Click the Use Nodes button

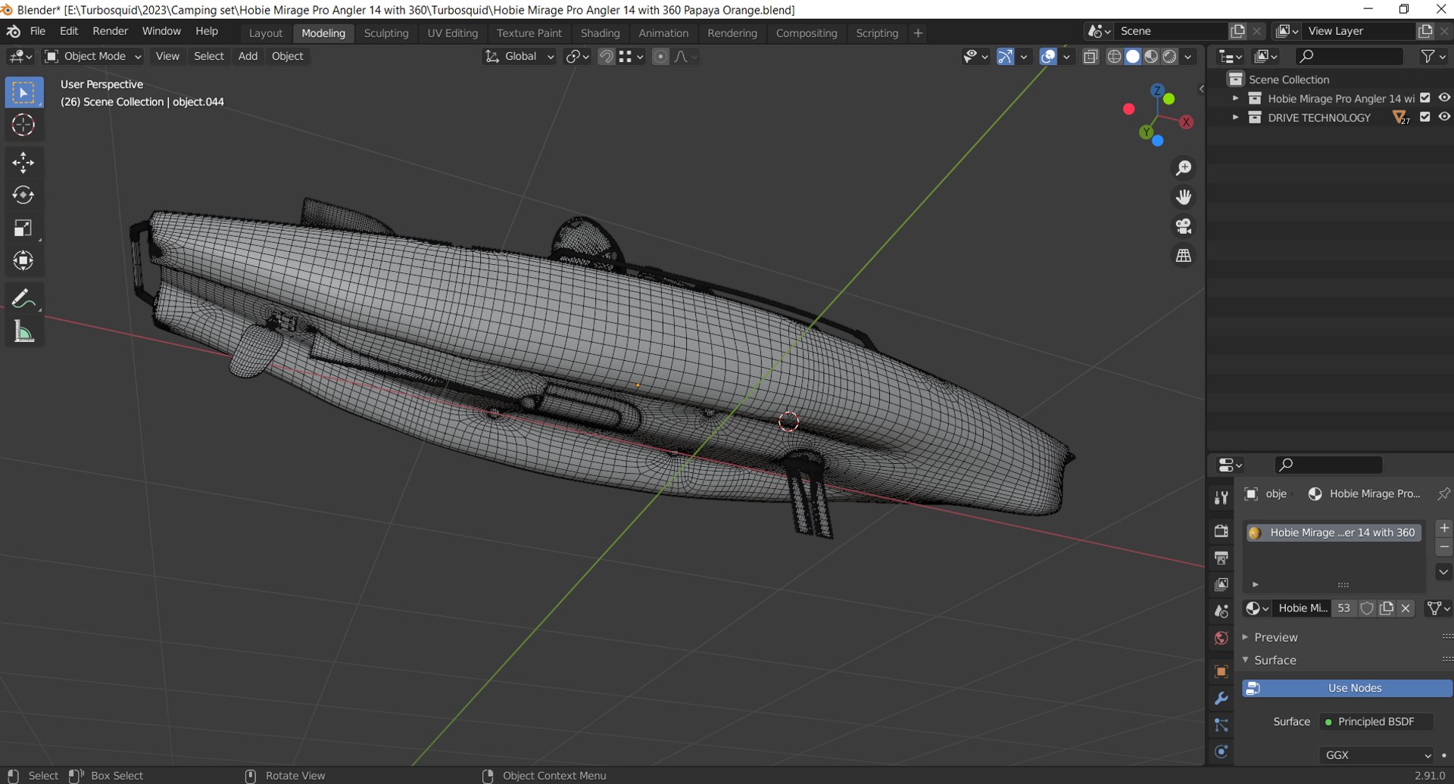pos(1347,688)
